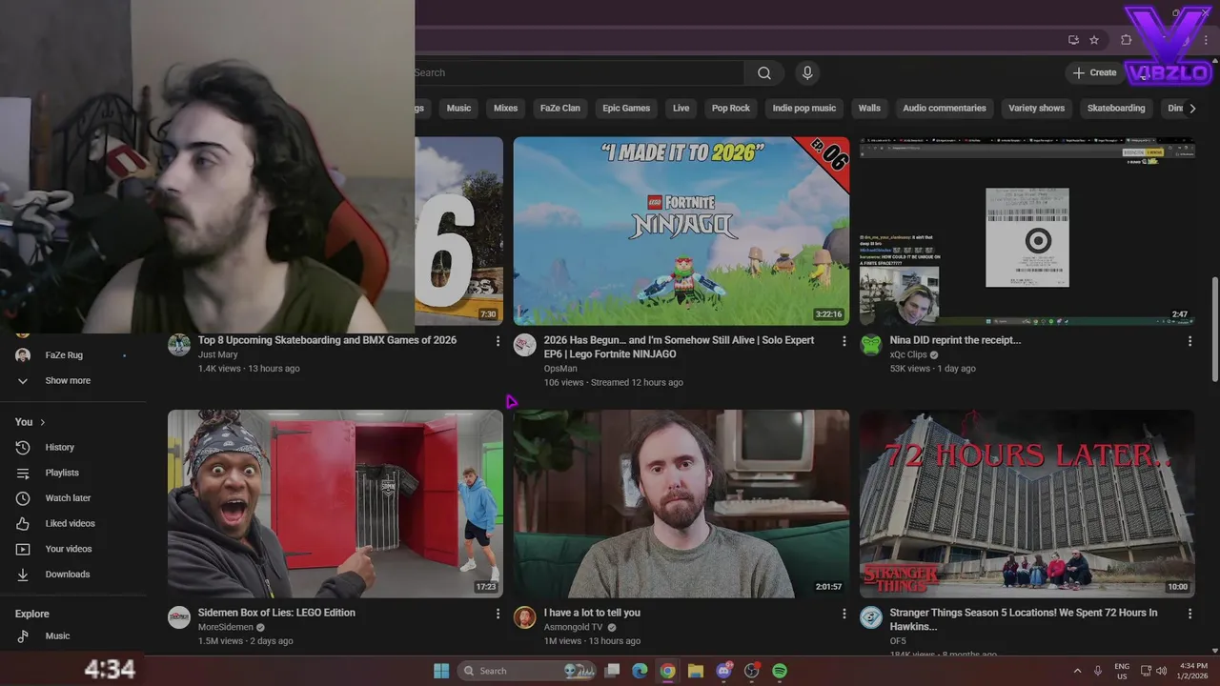Click the install app icon in address bar

1073,40
